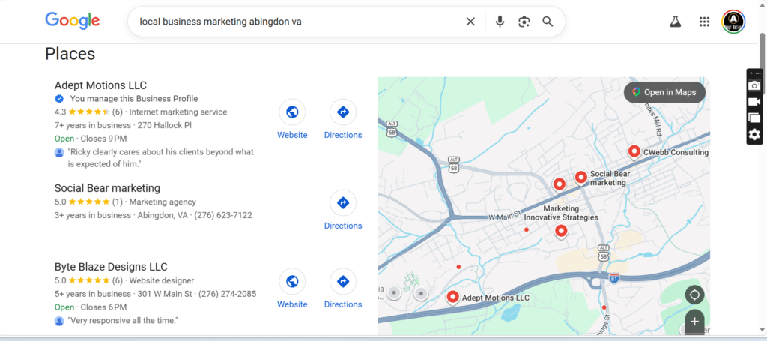Open settings gear in side toolbar
This screenshot has width=767, height=341.
tap(754, 134)
